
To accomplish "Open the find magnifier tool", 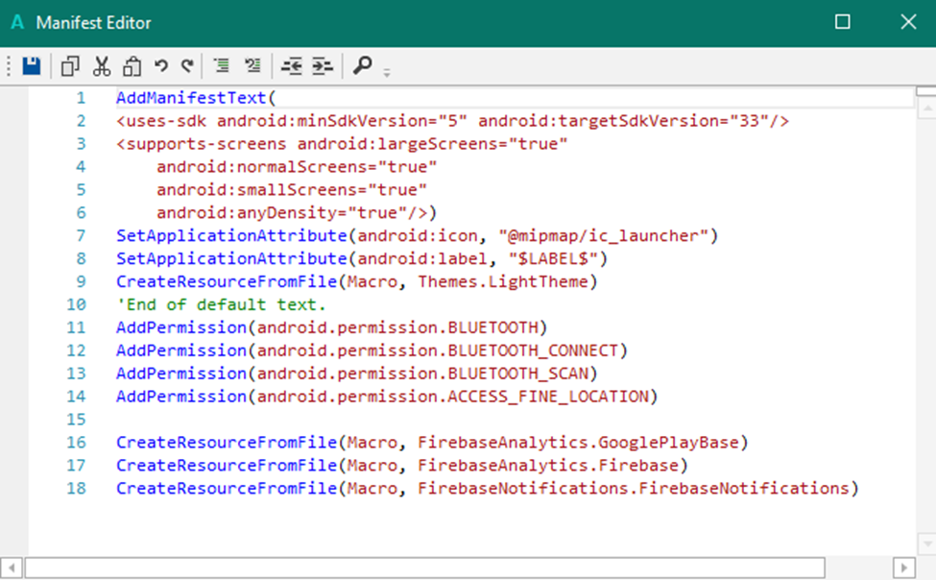I will tap(362, 64).
